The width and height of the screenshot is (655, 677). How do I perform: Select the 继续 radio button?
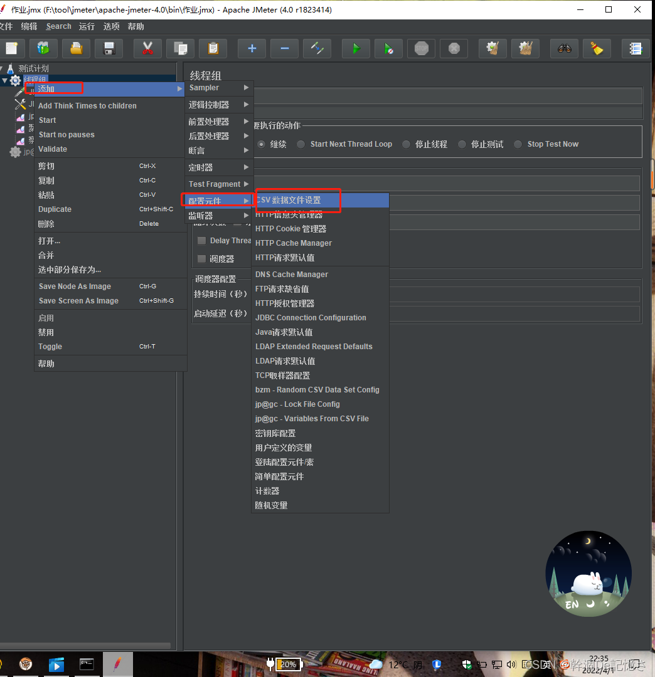tap(262, 144)
